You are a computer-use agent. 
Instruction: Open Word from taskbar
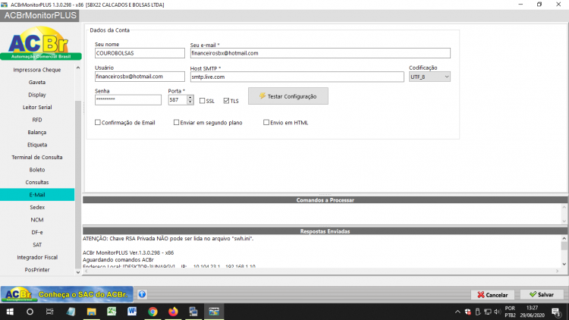tap(132, 312)
